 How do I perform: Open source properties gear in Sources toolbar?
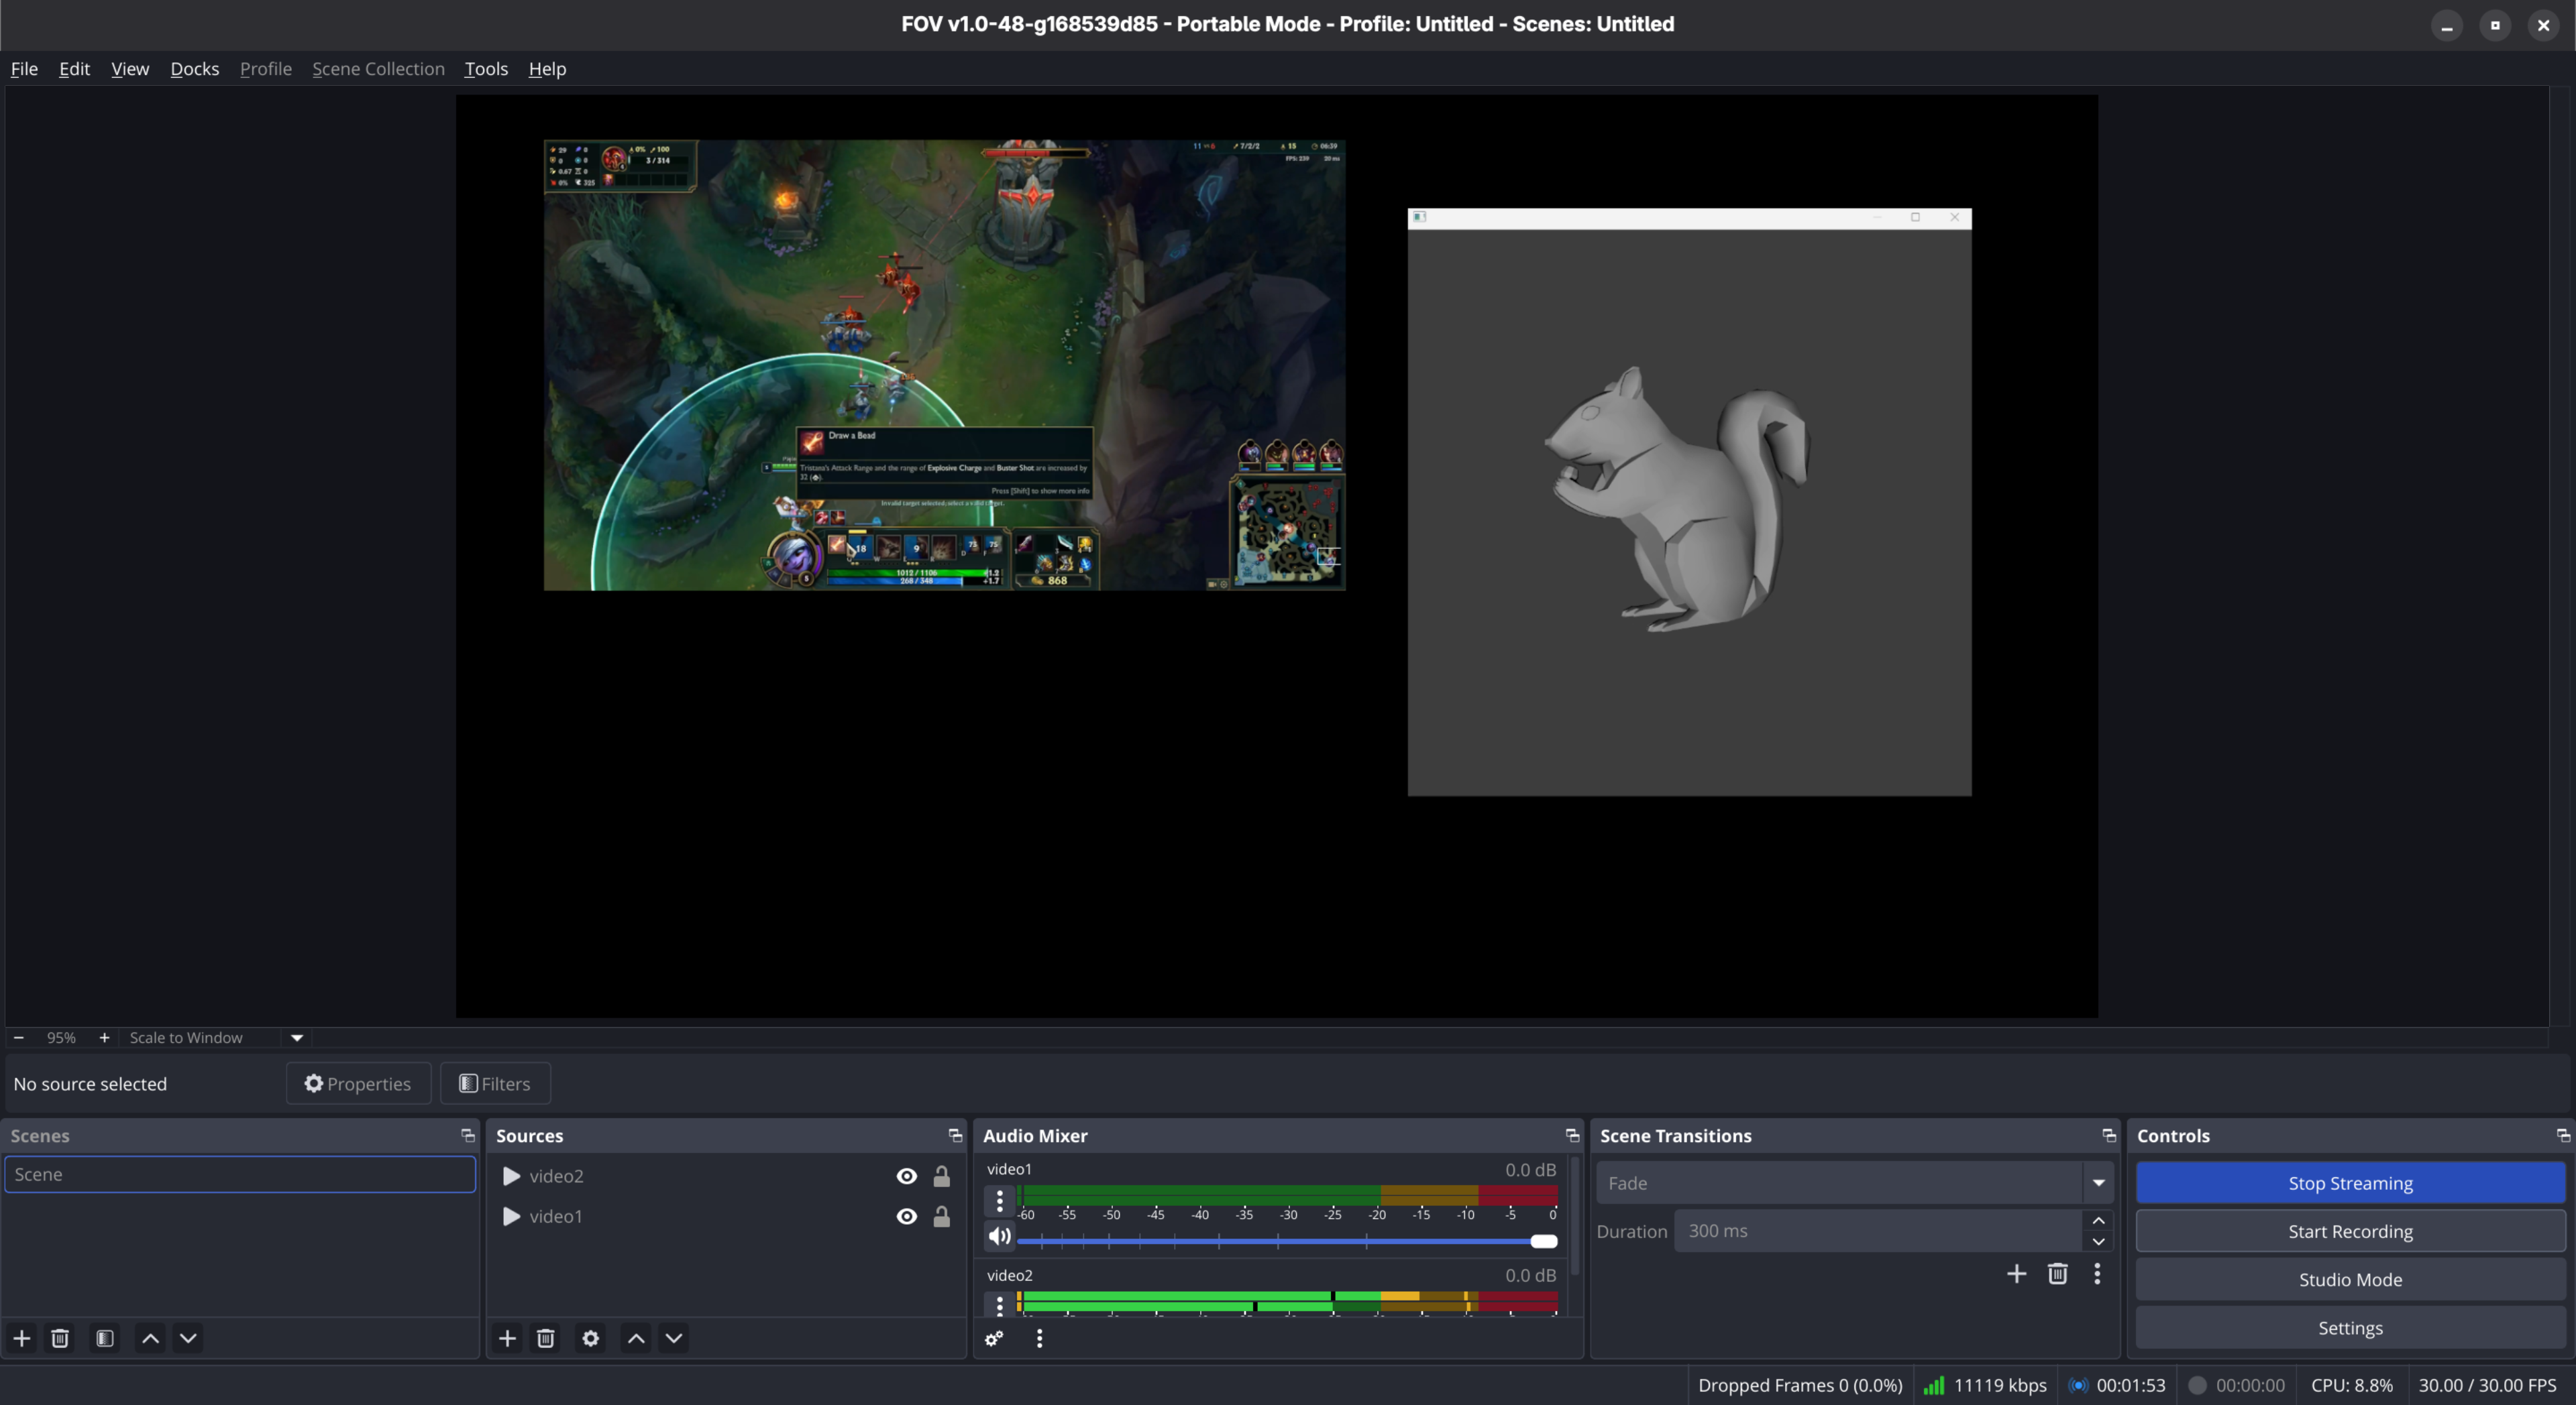[x=591, y=1338]
